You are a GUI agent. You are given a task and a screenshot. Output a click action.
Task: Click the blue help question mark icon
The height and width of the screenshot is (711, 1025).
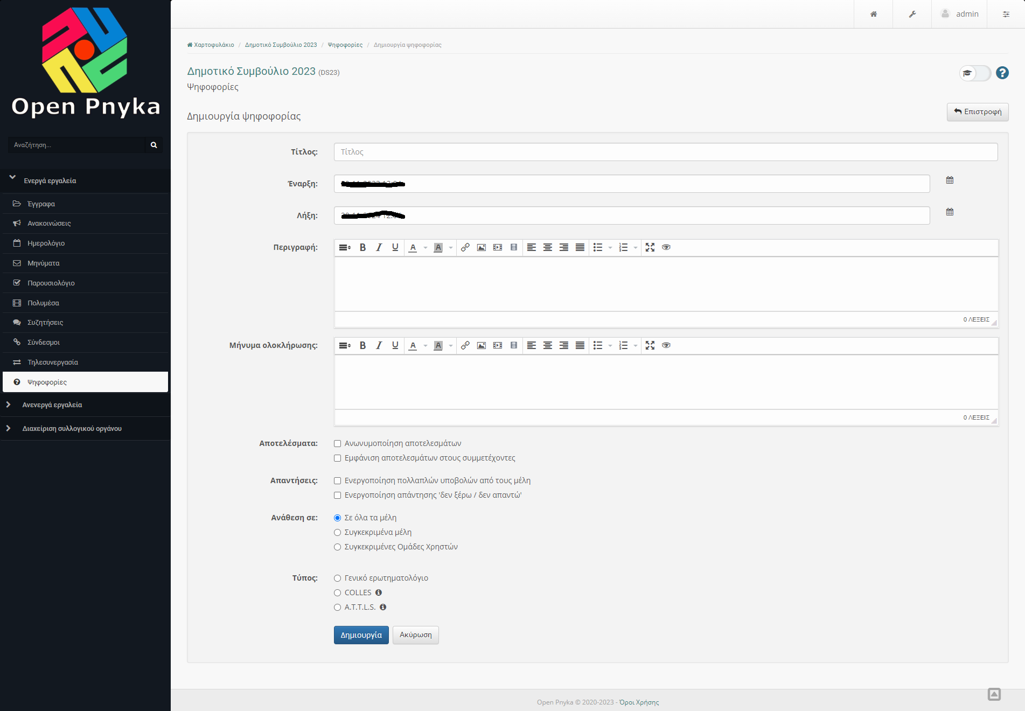pos(1002,73)
